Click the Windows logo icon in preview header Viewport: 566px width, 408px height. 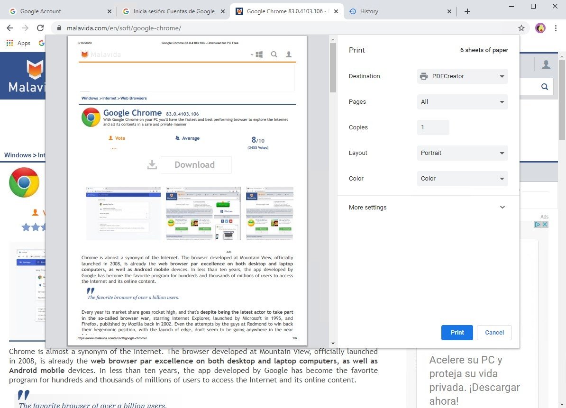[259, 54]
